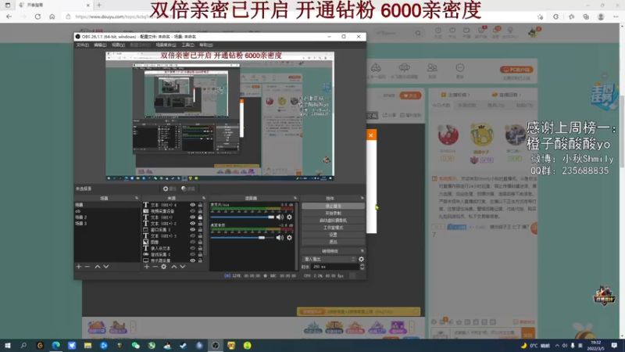Move the selected scene down

tap(106, 267)
